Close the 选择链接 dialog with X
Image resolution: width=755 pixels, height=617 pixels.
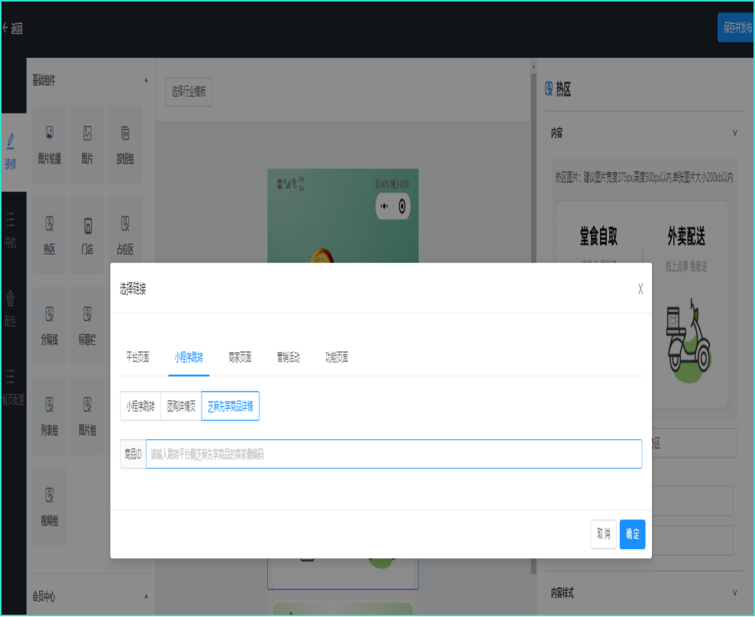pos(640,289)
